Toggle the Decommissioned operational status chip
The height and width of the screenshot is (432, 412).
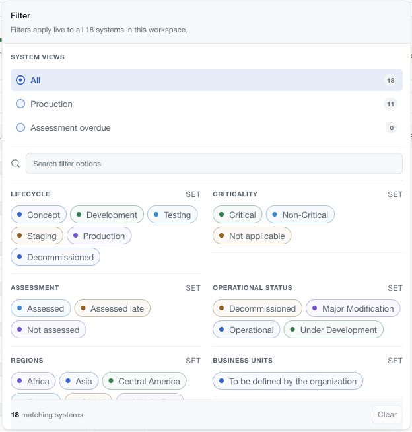[x=257, y=308]
